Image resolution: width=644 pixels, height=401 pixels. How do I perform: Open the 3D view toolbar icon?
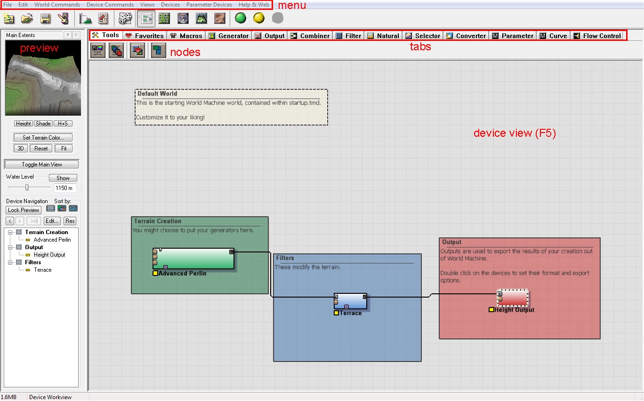click(201, 19)
